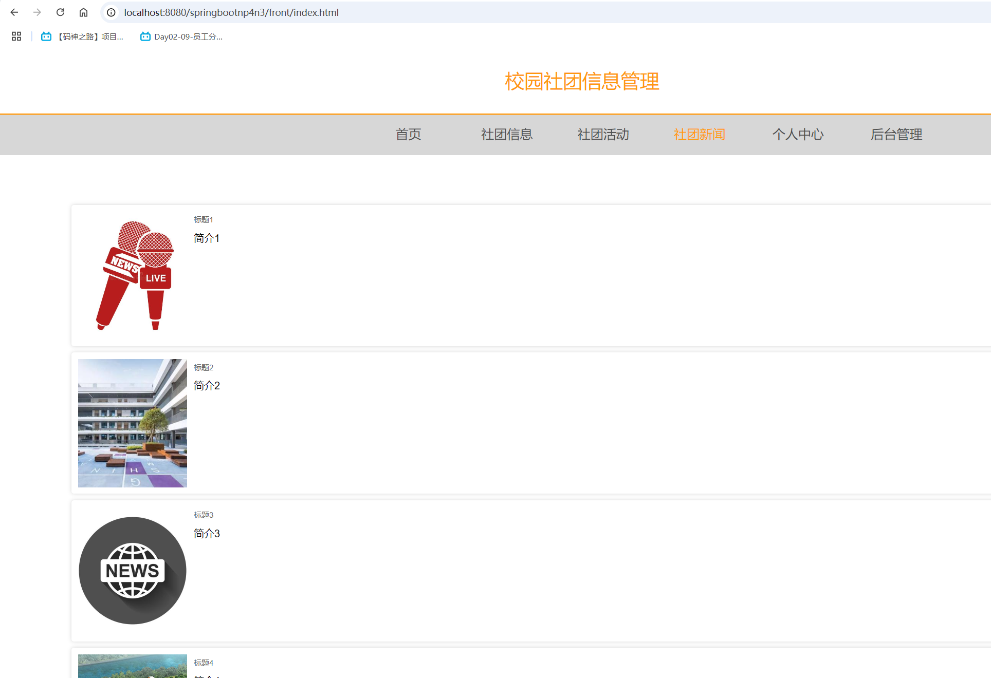Click the browser forward arrow
This screenshot has width=991, height=678.
(x=37, y=12)
